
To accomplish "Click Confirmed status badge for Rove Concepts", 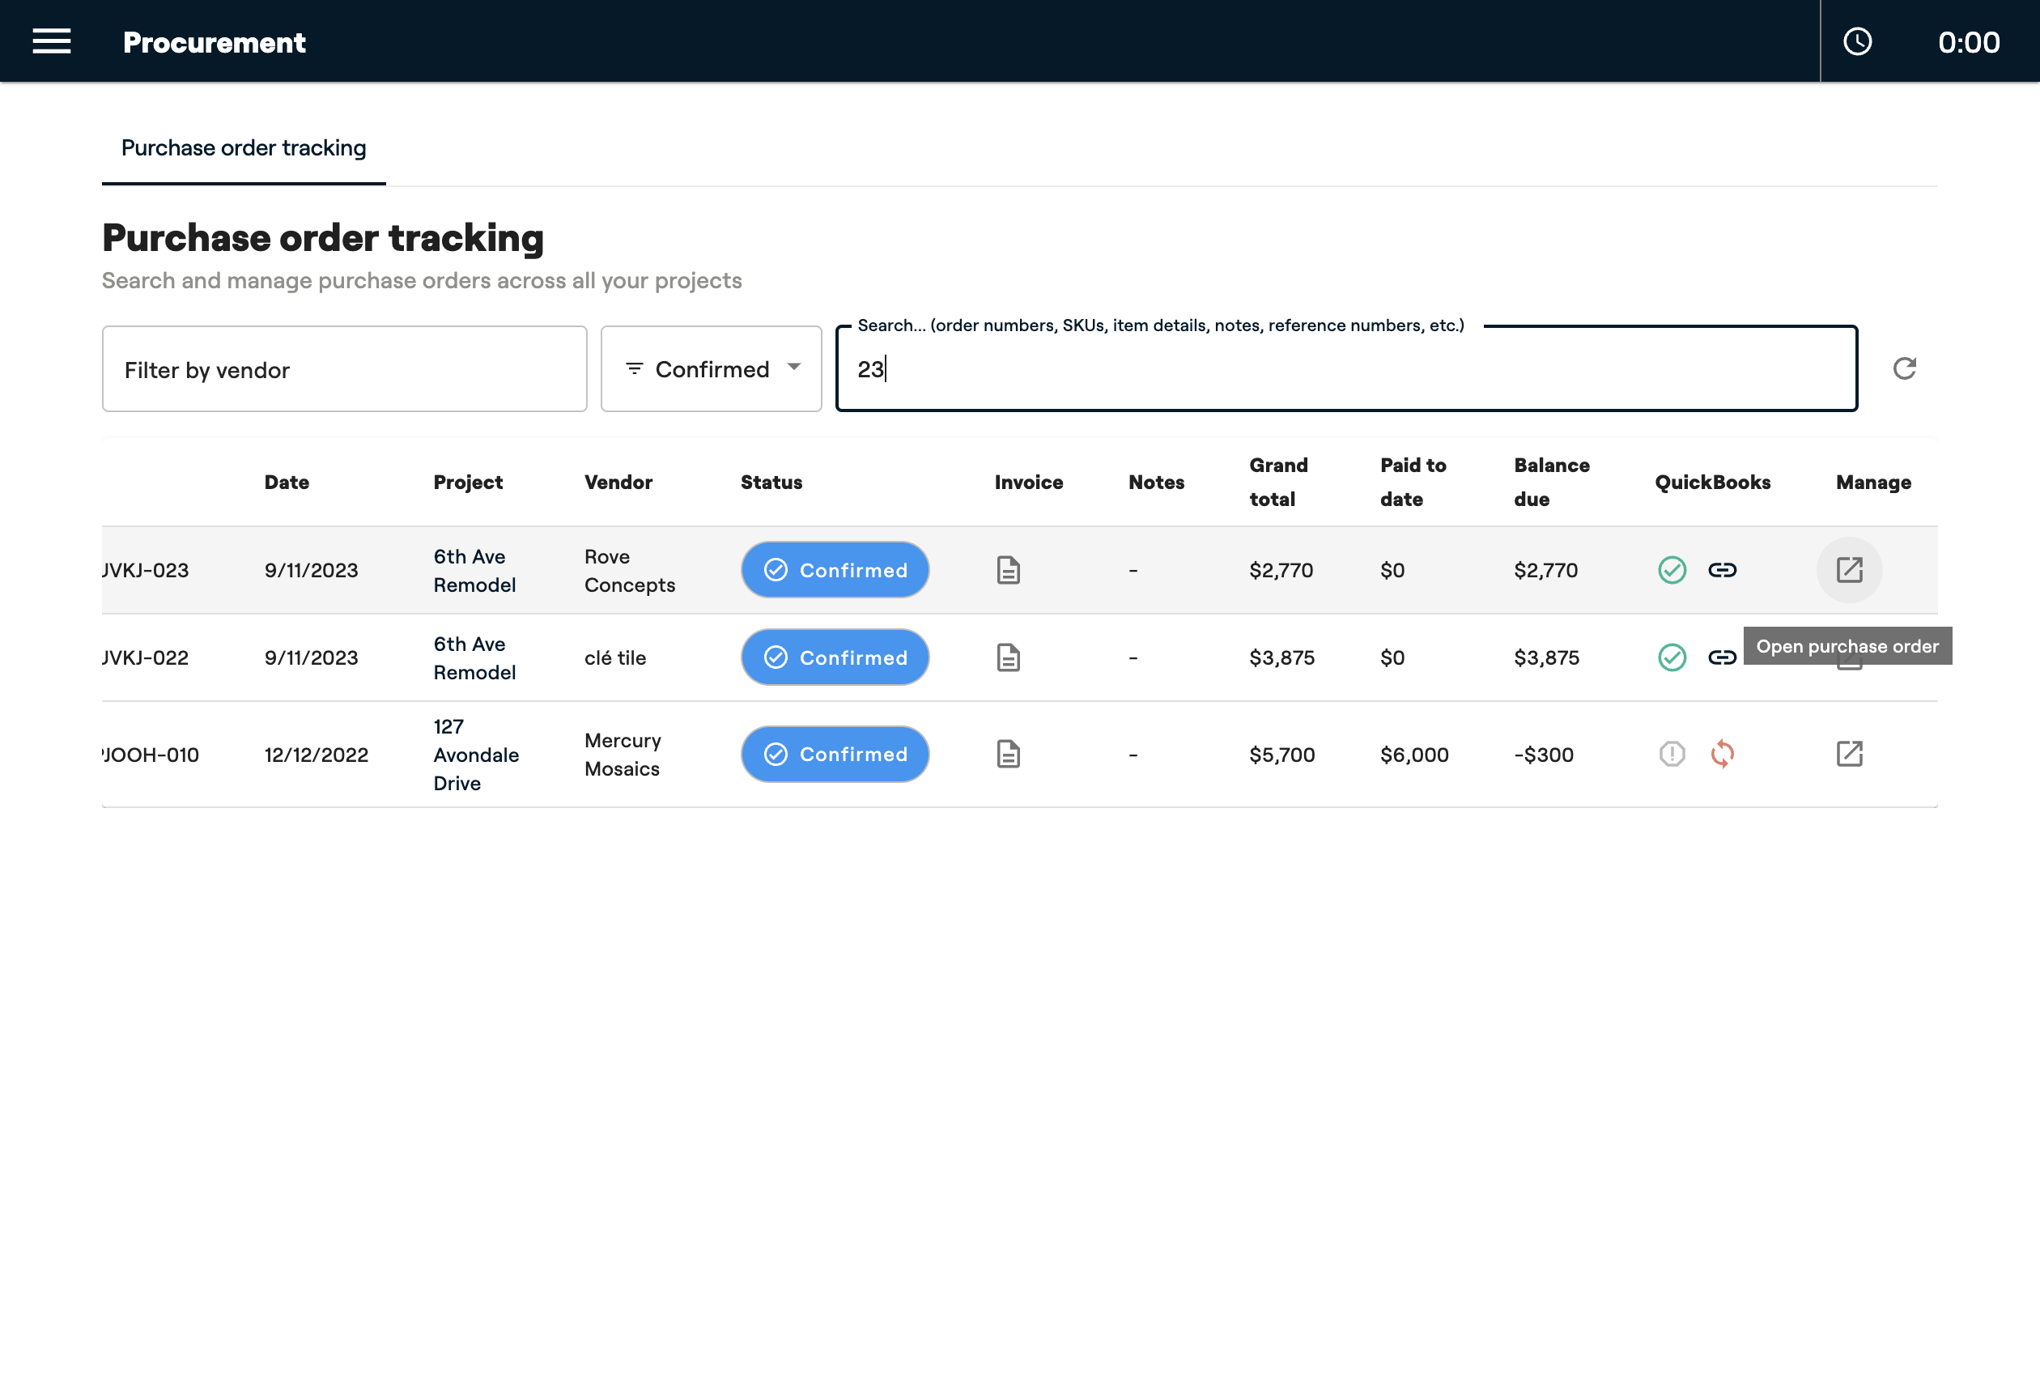I will click(835, 570).
